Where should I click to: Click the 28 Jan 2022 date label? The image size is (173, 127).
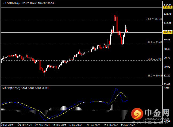tap(93, 125)
